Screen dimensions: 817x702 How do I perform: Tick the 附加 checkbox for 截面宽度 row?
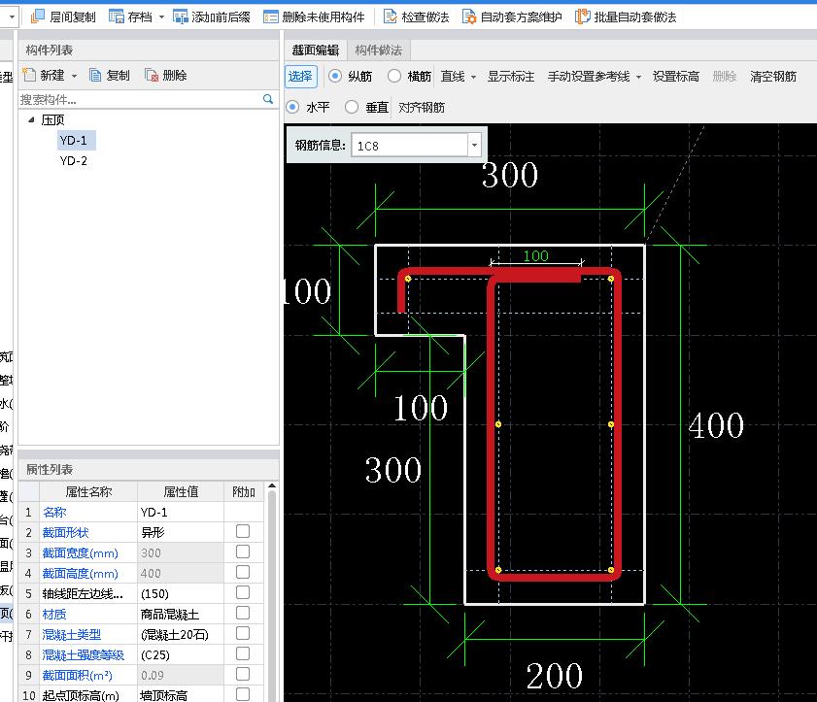tap(243, 552)
